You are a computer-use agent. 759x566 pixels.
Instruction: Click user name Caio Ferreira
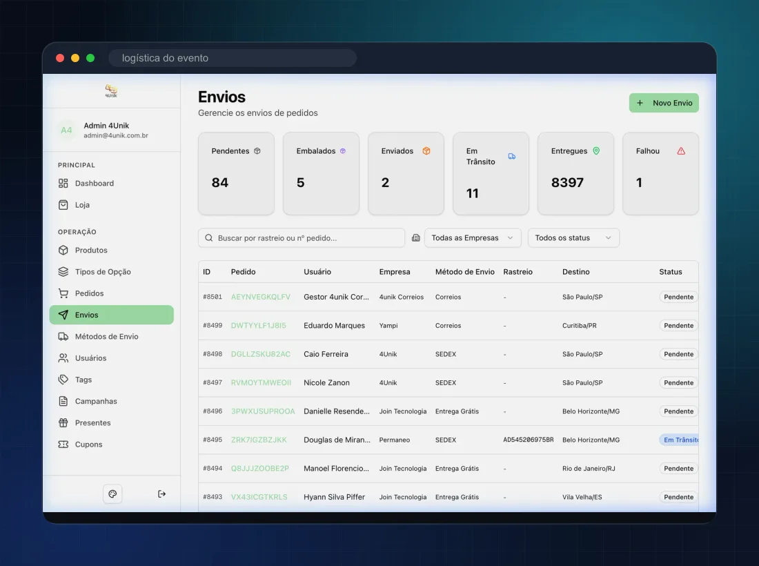tap(326, 354)
